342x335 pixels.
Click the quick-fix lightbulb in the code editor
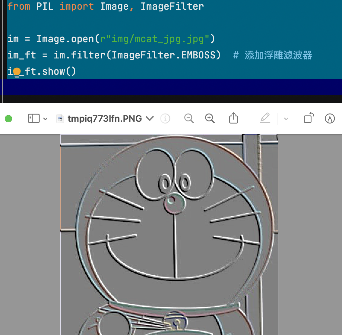[x=17, y=71]
